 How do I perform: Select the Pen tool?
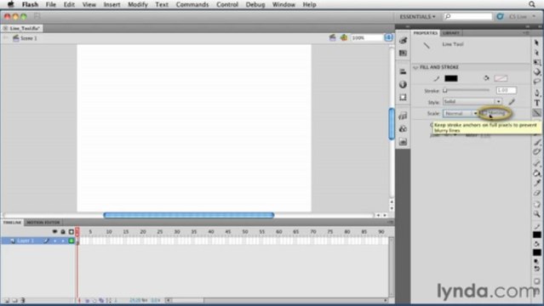pos(536,93)
